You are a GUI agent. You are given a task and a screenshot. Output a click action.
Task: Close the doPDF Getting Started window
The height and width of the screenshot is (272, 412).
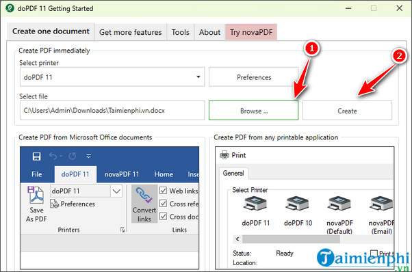400,8
